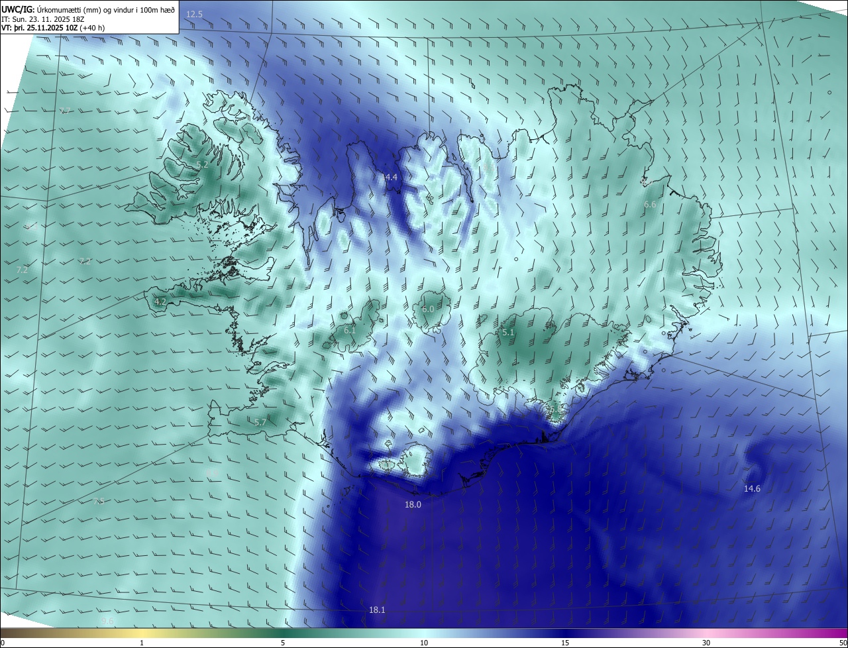The width and height of the screenshot is (848, 648).
Task: Click the initial time line "IT: Sun. 23. 11. 2025 18Z"
Action: pos(42,19)
